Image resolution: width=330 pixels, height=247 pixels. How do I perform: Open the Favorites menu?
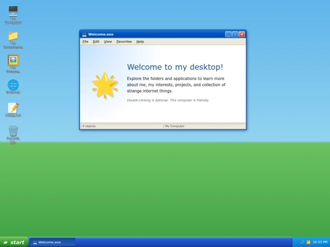(x=124, y=41)
